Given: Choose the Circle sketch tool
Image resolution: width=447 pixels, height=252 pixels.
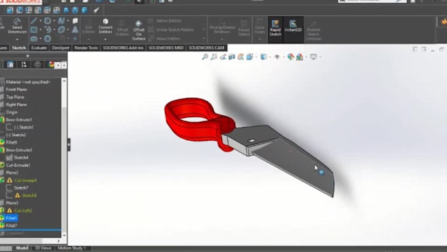Looking at the screenshot, I should (x=47, y=20).
